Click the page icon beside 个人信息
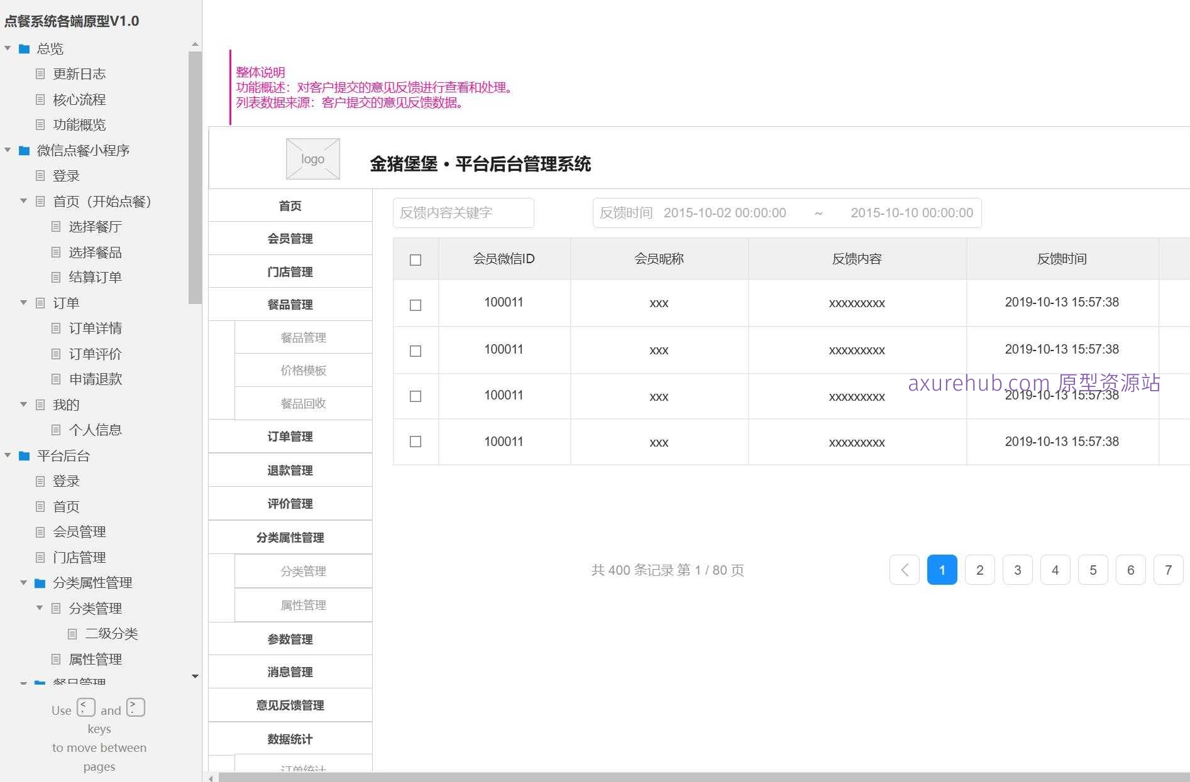The image size is (1190, 782). [x=56, y=430]
